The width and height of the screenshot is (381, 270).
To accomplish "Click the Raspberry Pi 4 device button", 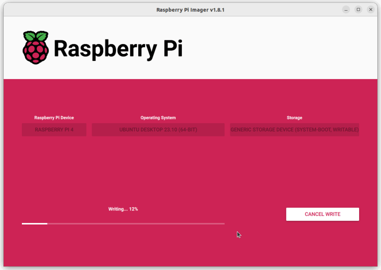I will [x=54, y=130].
